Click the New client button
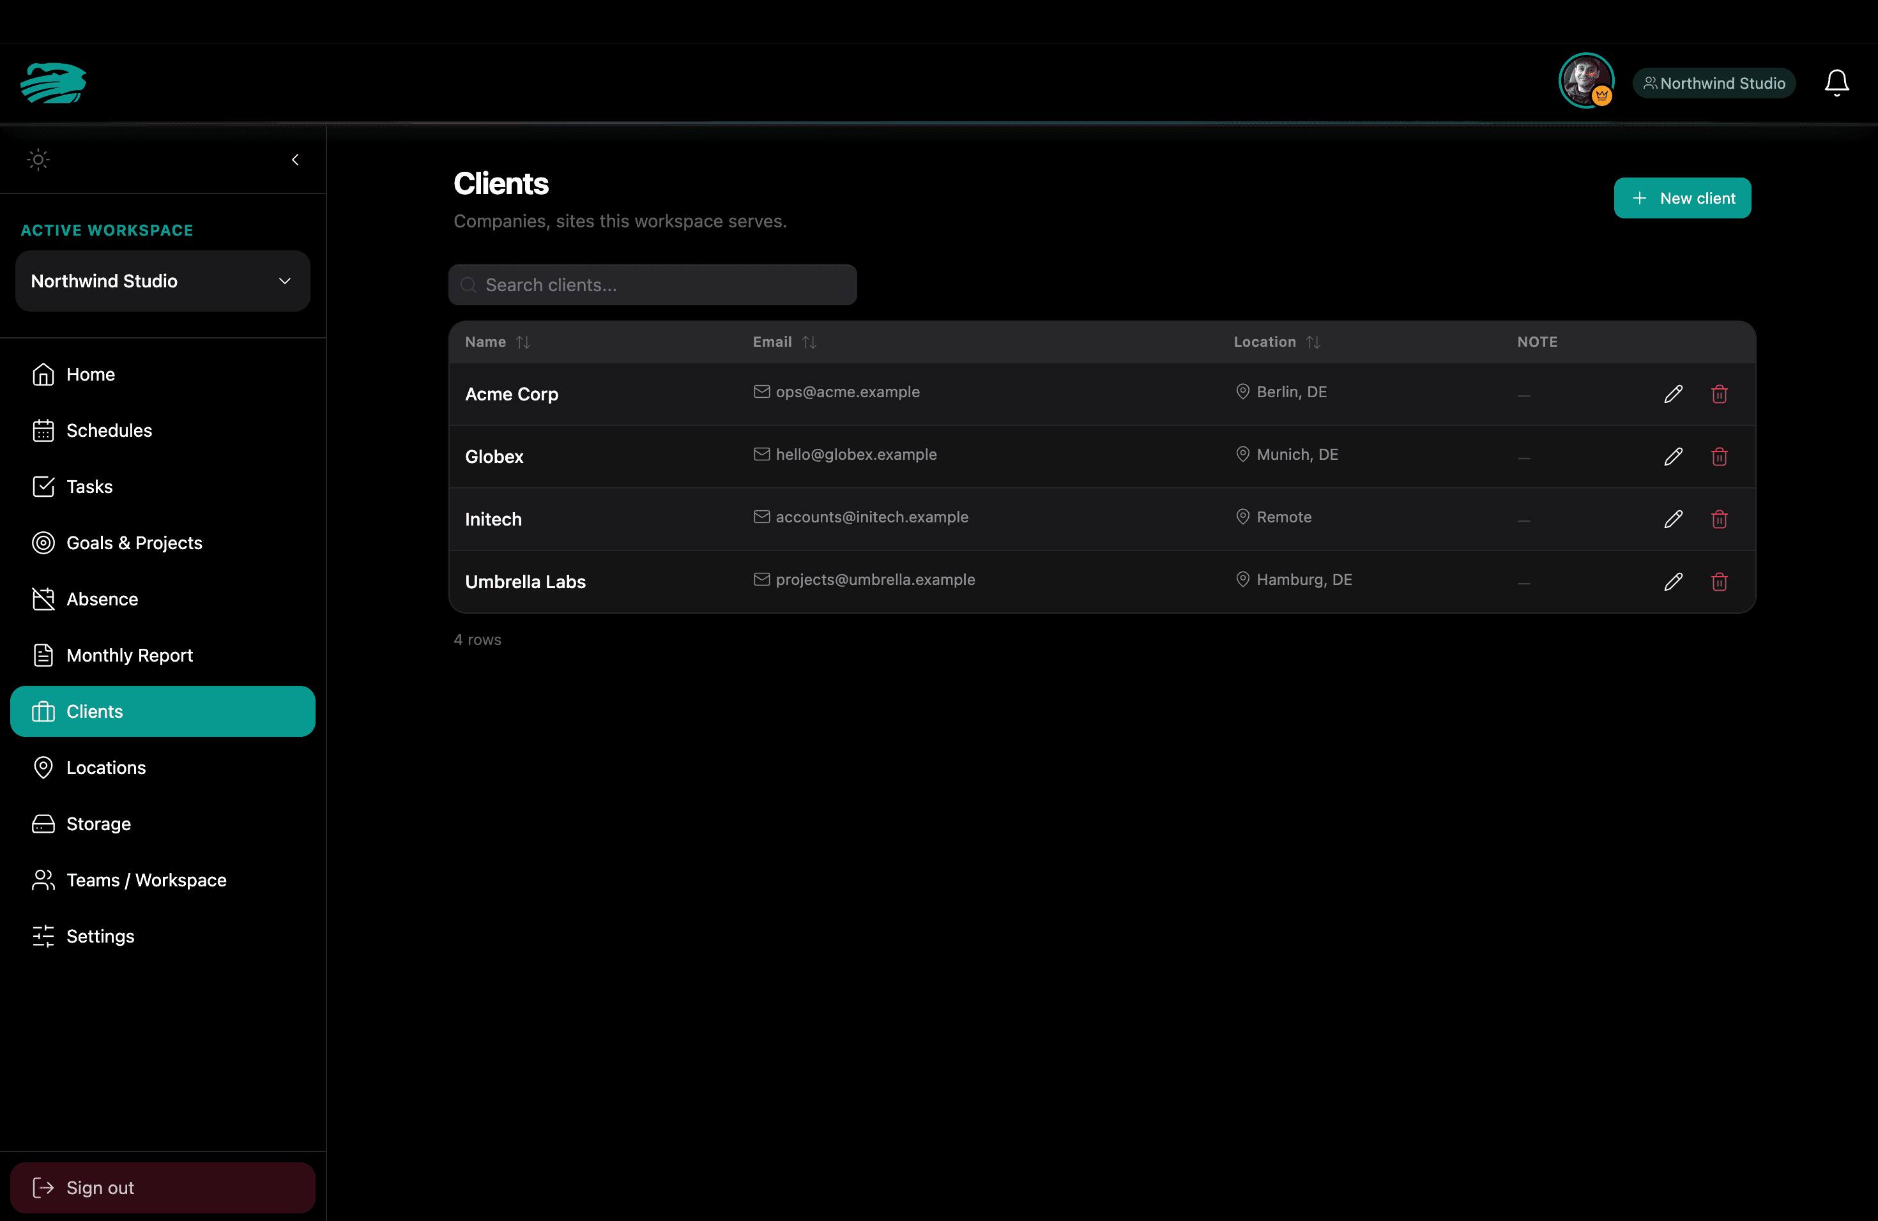 (x=1683, y=198)
